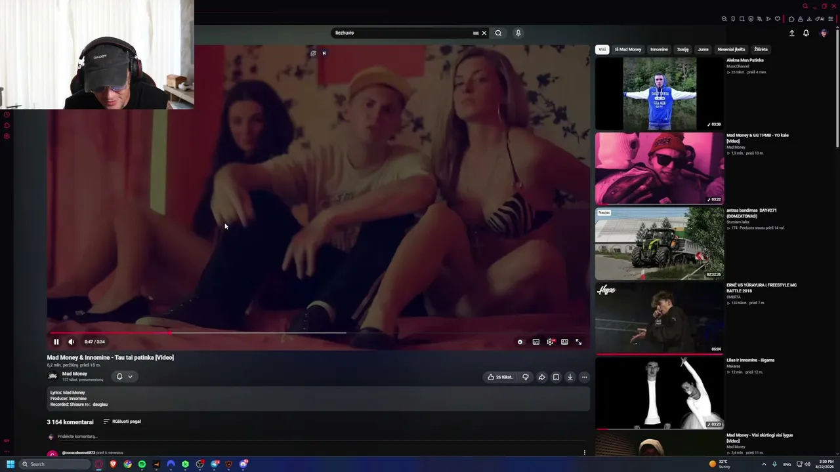Open Aleksa Man Patinka video thumbnail
Image resolution: width=840 pixels, height=472 pixels.
pos(660,93)
